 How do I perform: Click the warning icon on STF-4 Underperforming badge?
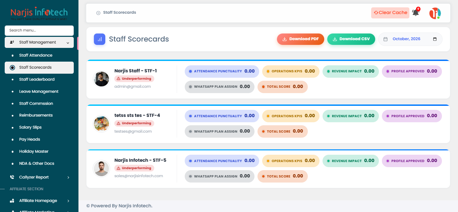click(118, 123)
